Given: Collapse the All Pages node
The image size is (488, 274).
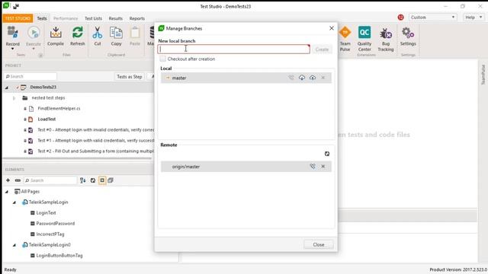Looking at the screenshot, I should [x=7, y=192].
